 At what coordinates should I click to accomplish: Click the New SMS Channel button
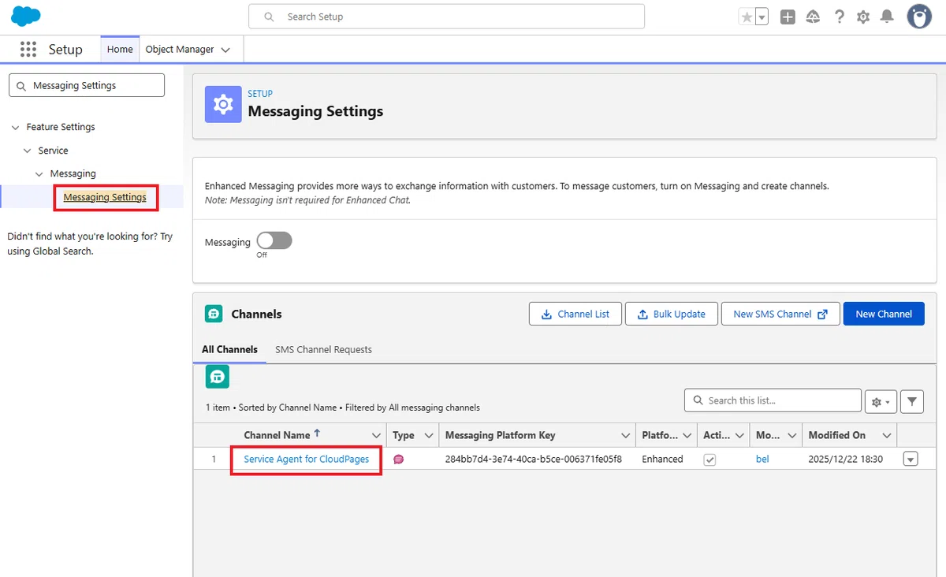tap(780, 314)
